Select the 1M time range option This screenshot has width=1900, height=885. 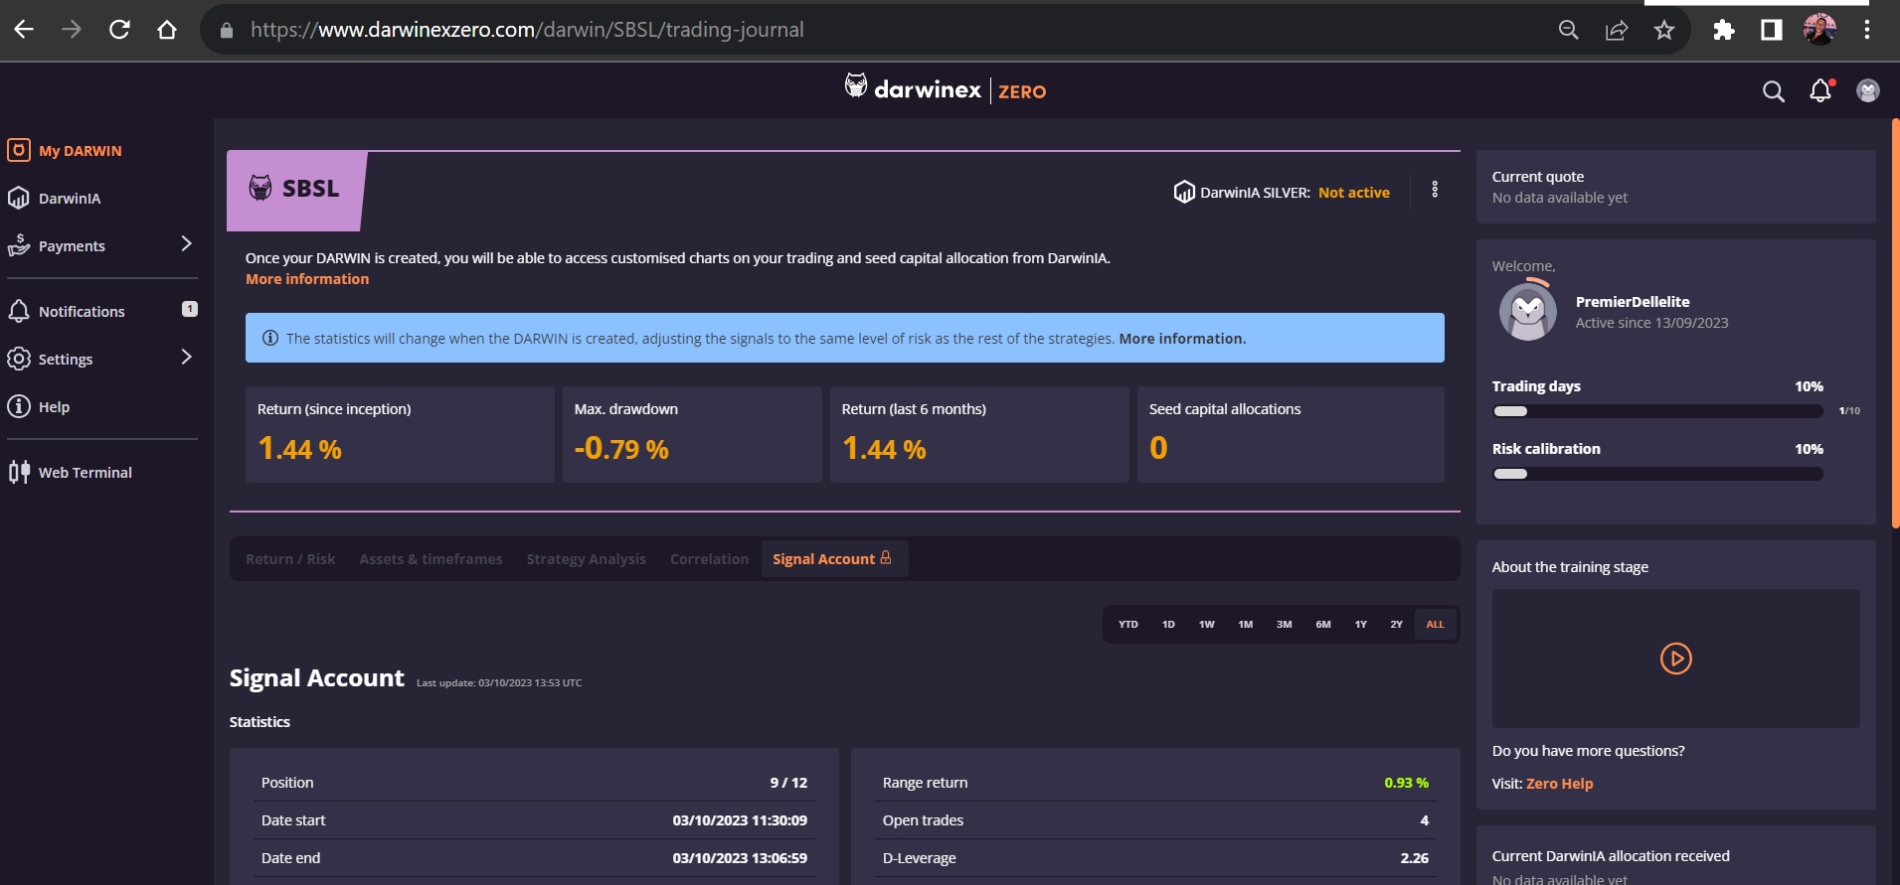coord(1245,625)
